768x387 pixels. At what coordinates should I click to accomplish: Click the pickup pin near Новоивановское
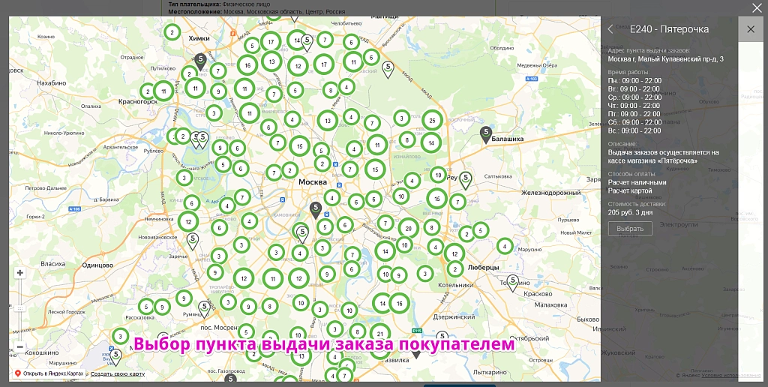click(x=193, y=241)
